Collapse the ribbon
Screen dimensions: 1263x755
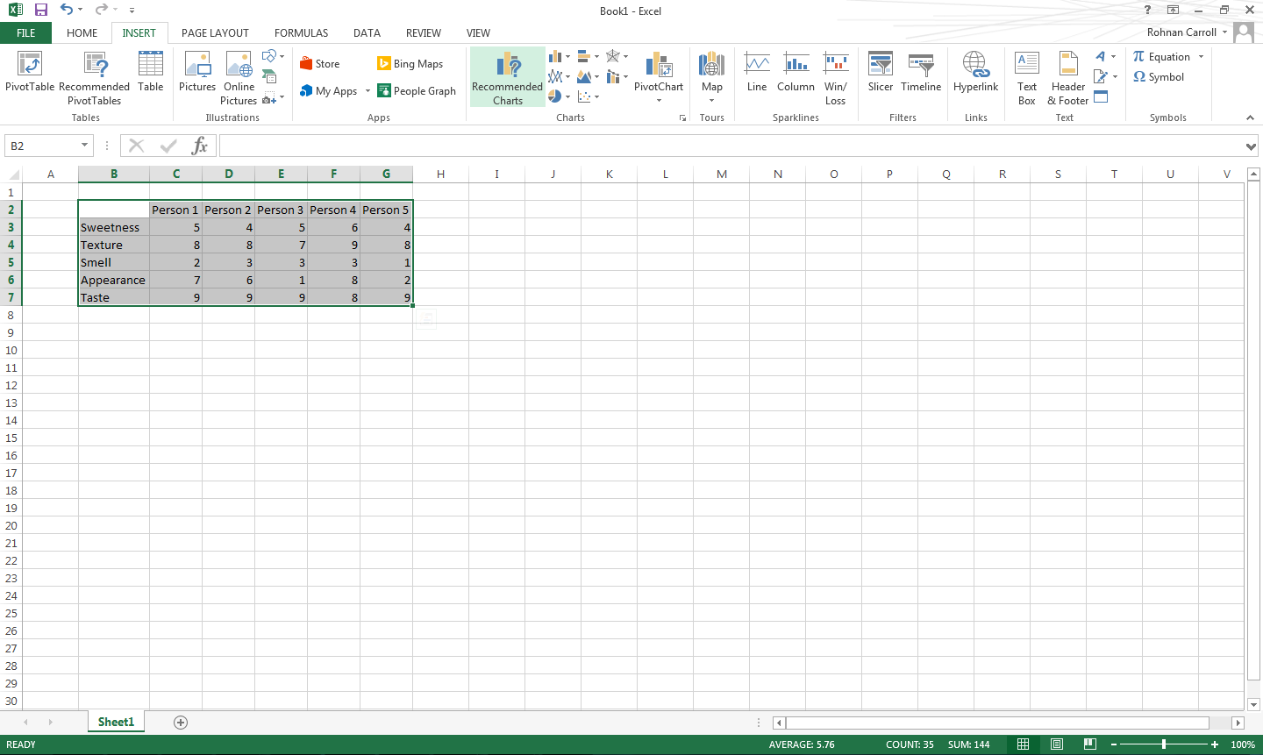coord(1250,118)
